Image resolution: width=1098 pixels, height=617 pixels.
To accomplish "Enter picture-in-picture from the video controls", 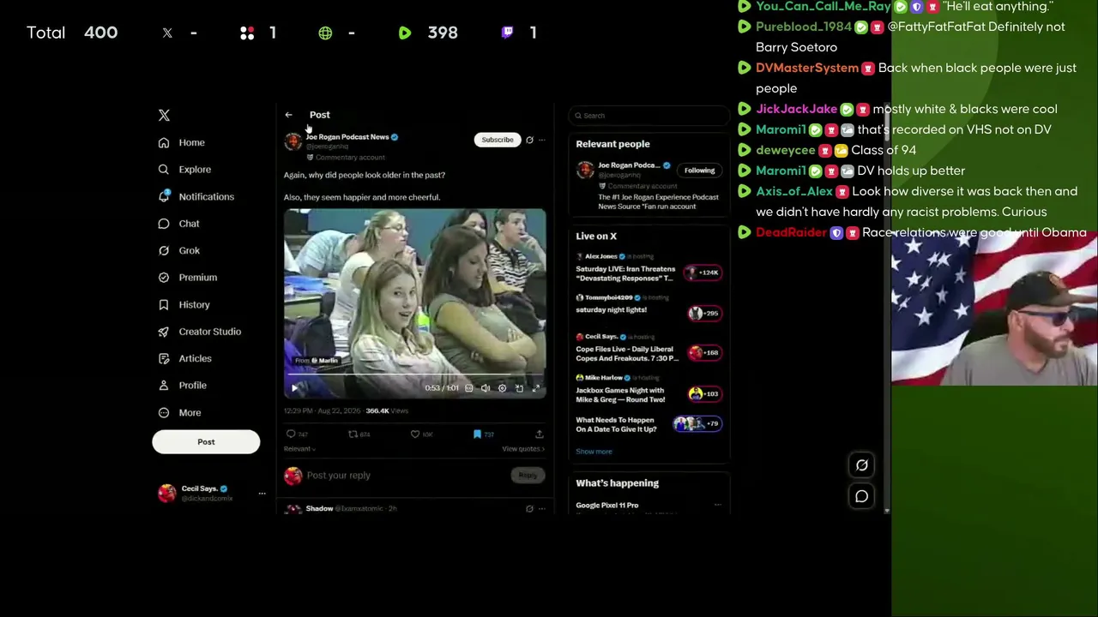I will tap(519, 388).
